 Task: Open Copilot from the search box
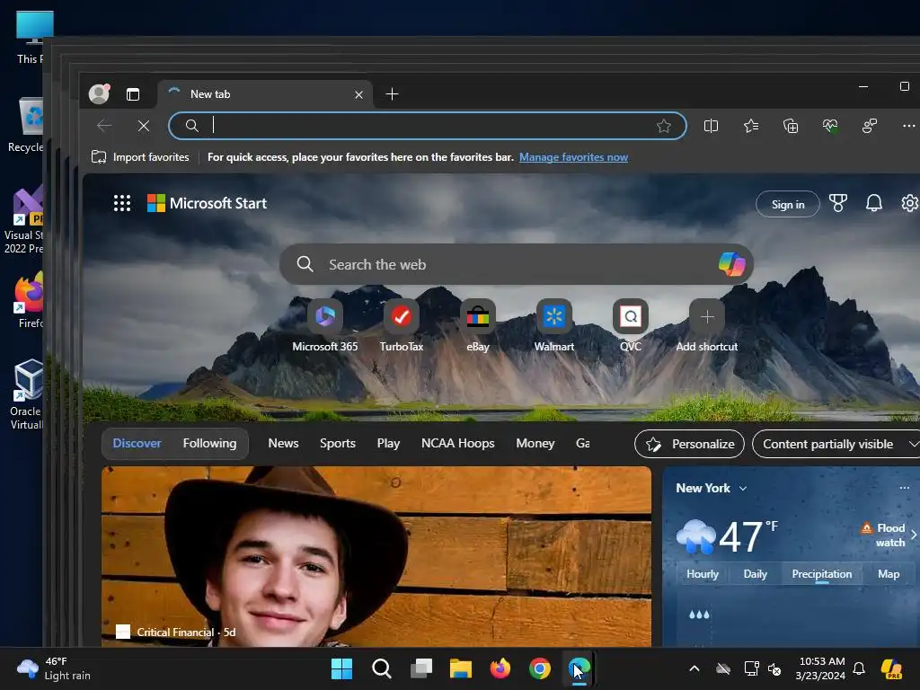(731, 264)
